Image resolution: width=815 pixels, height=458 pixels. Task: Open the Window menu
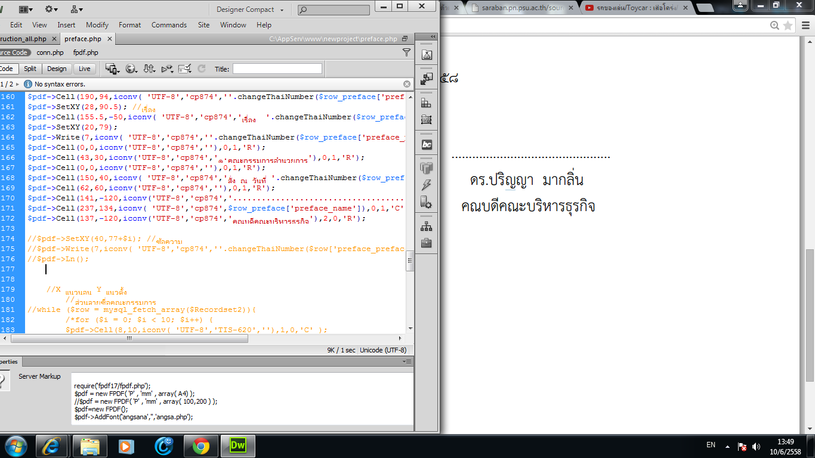click(x=233, y=25)
